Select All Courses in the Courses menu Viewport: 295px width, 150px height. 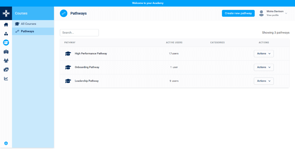(x=28, y=24)
